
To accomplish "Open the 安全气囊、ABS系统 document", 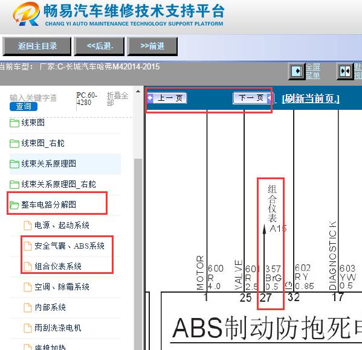I will 69,246.
